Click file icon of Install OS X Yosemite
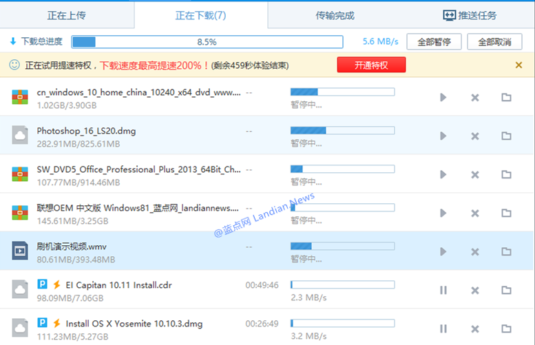Screen dimensions: 535x345 coord(20,328)
